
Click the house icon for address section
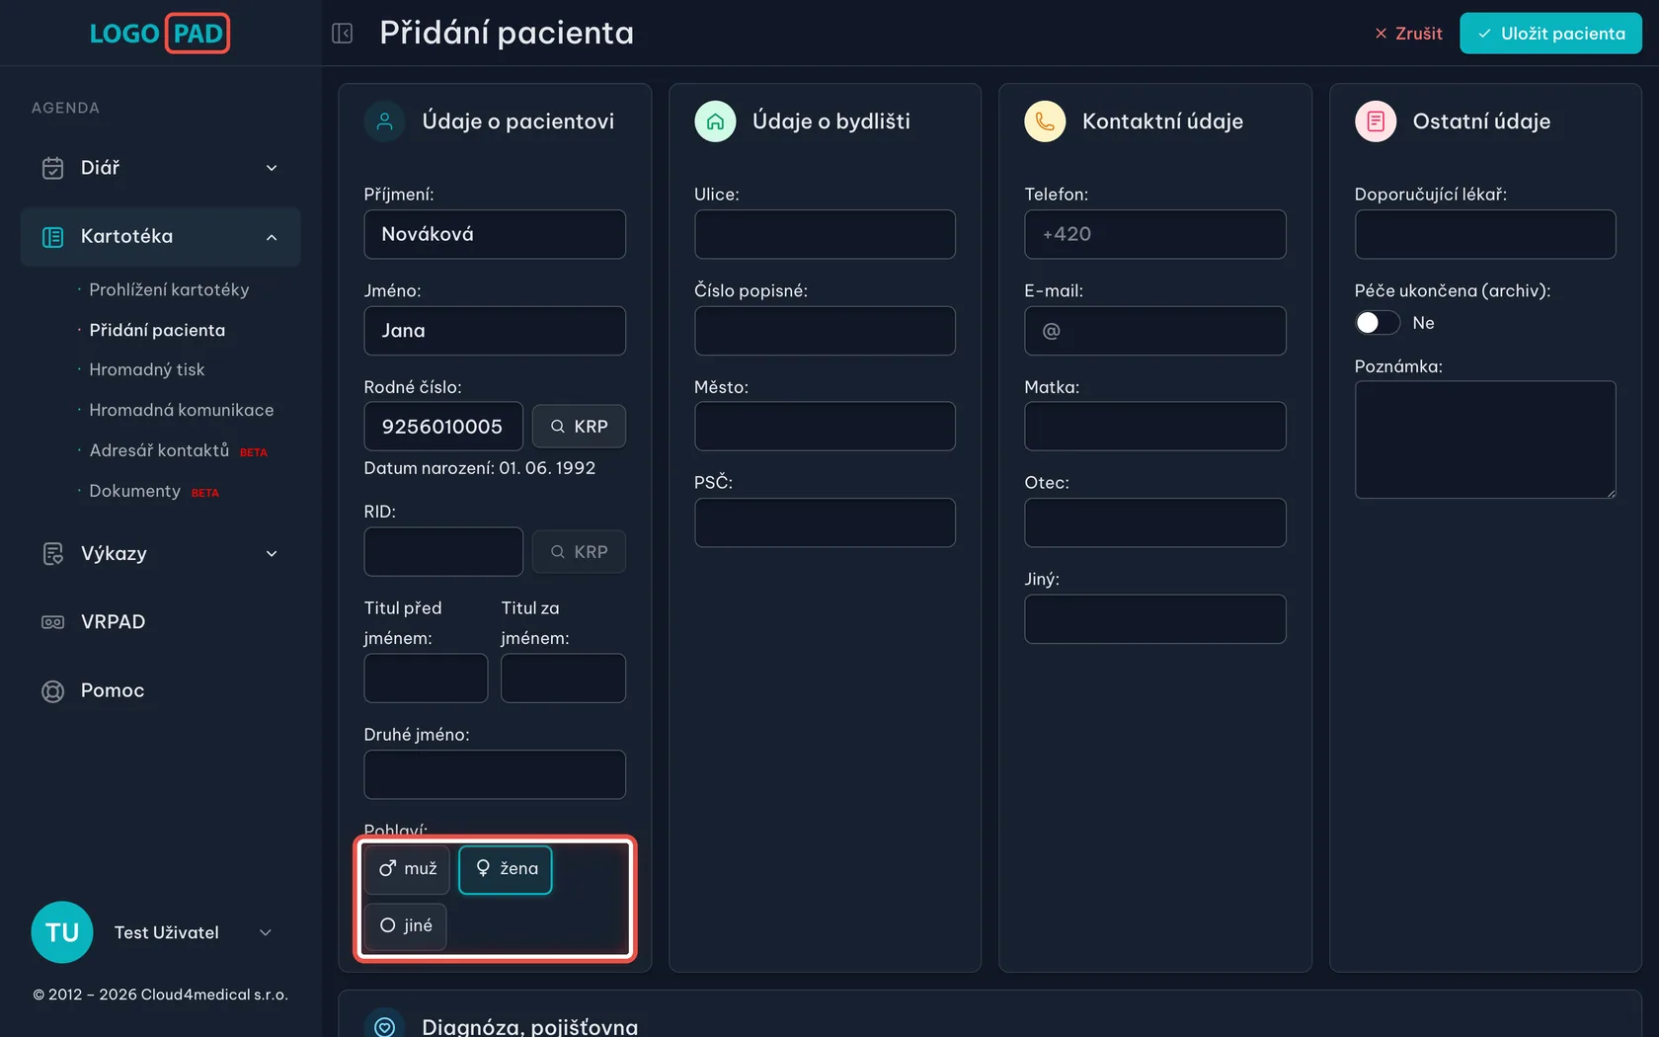pyautogui.click(x=715, y=121)
